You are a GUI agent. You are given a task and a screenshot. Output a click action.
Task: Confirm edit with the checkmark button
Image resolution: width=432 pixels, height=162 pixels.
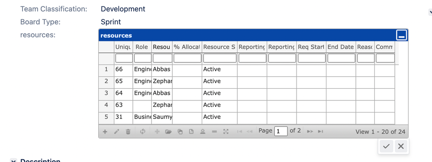[386, 146]
